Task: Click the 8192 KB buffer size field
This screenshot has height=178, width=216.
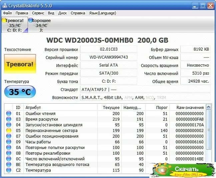Action: 195,49
